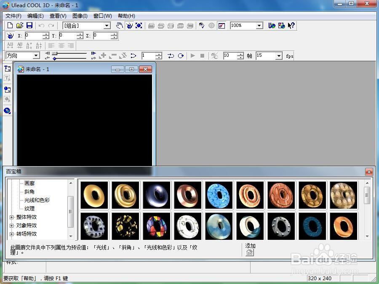Click the lighting adjust icon in toolbar
379x284 pixels.
(x=202, y=26)
